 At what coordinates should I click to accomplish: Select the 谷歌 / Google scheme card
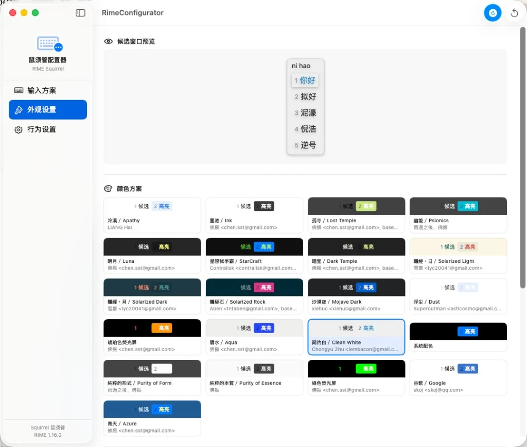pyautogui.click(x=458, y=378)
